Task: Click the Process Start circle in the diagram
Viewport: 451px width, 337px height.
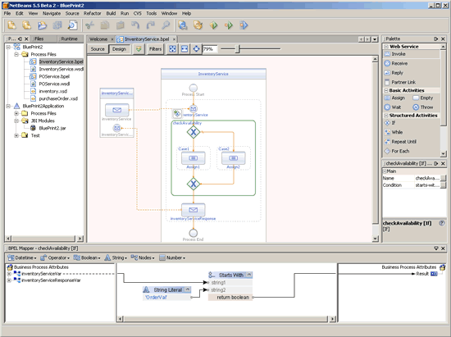Action: (x=194, y=88)
